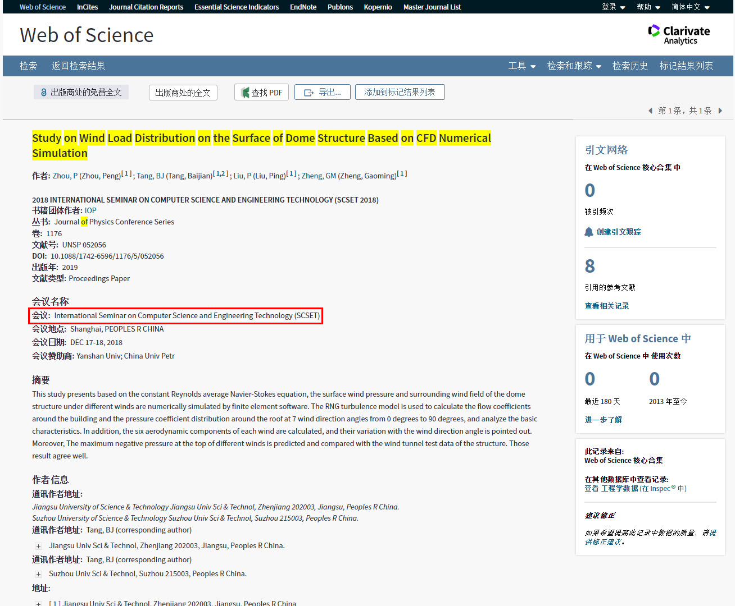735x606 pixels.
Task: Click sponsors text Yanshan Univ; China Univ Petr
Action: 125,356
